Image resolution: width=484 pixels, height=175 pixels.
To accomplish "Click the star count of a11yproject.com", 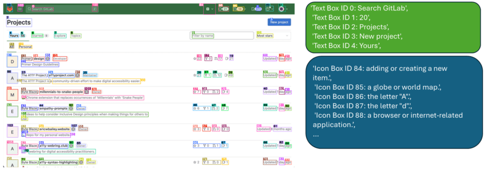I will (197, 75).
